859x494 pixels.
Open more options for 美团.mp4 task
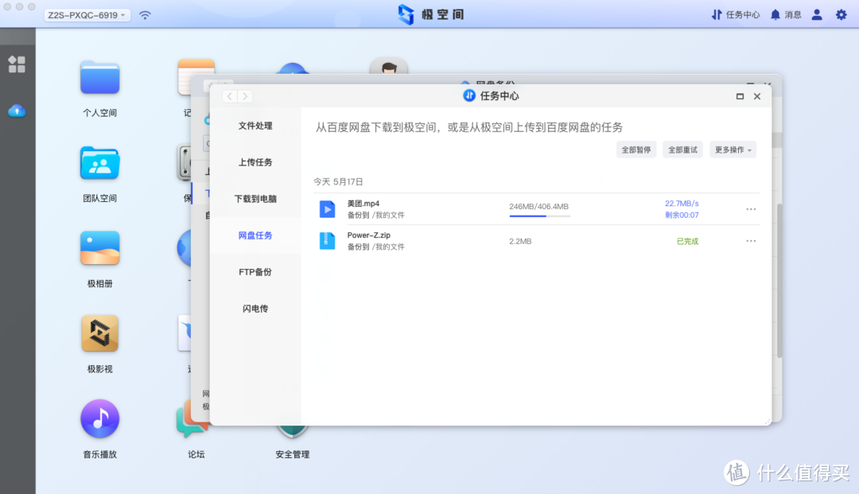pos(750,208)
